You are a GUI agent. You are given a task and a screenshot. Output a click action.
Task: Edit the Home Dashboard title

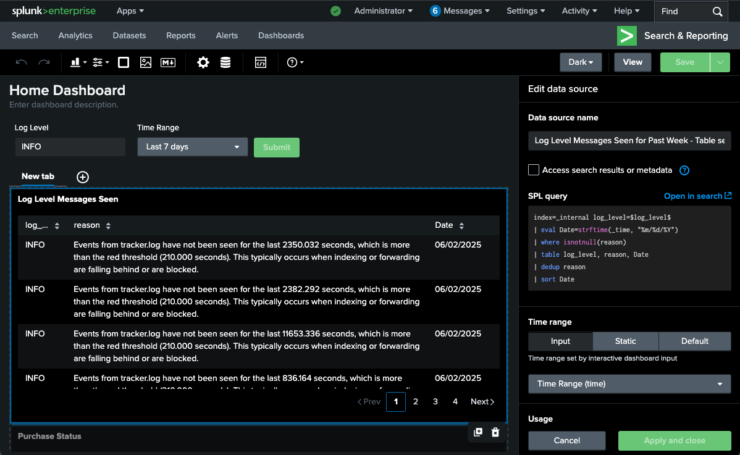67,90
